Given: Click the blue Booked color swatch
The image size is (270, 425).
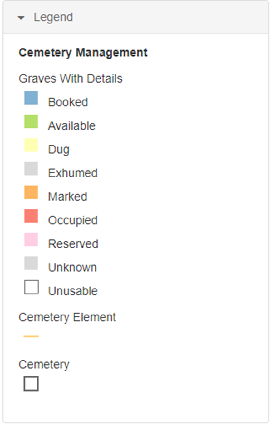Looking at the screenshot, I should [31, 98].
